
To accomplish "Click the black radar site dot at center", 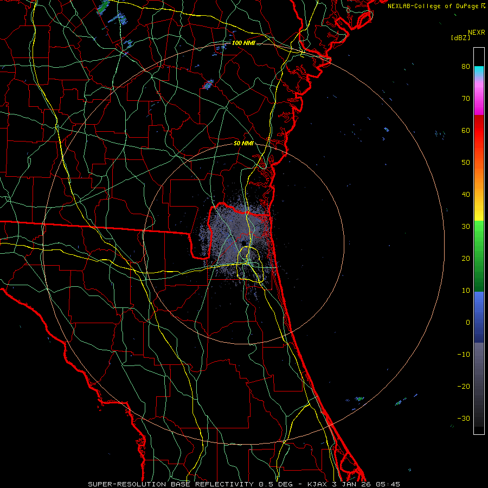I will click(x=243, y=243).
